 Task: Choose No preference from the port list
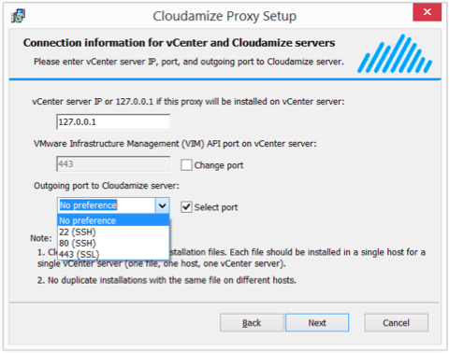point(113,220)
